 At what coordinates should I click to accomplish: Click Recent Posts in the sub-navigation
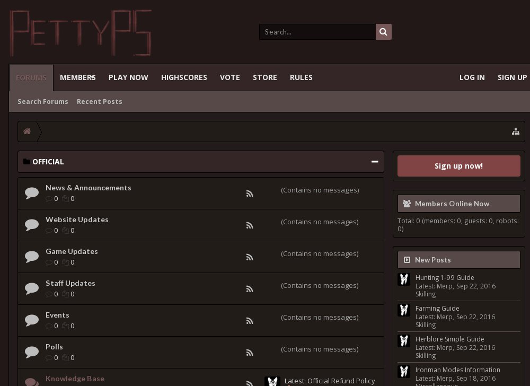tap(100, 101)
